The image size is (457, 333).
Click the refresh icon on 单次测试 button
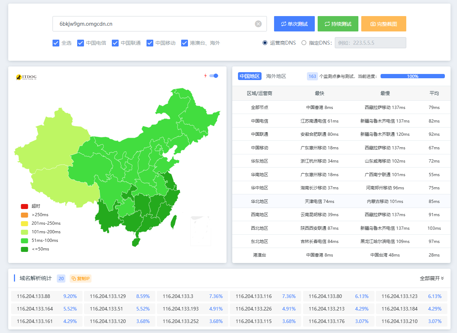[283, 24]
